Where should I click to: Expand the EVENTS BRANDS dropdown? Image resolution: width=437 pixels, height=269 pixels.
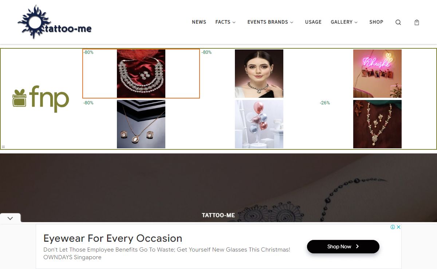click(270, 22)
